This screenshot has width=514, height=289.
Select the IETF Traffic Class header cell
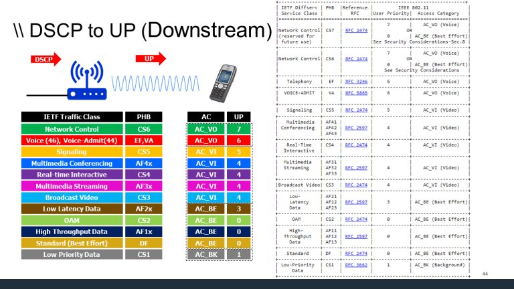coord(72,117)
